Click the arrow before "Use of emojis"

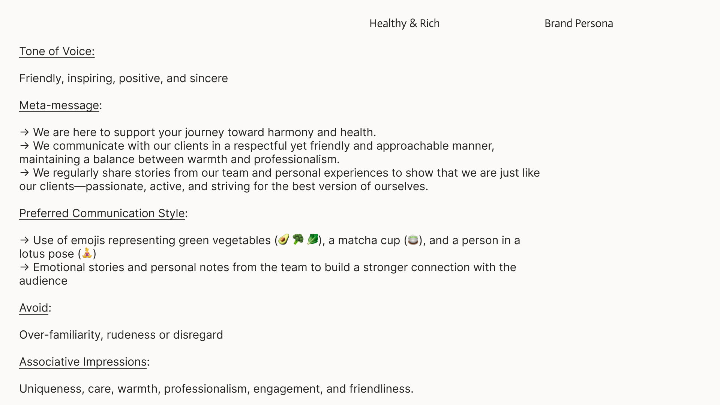click(24, 240)
